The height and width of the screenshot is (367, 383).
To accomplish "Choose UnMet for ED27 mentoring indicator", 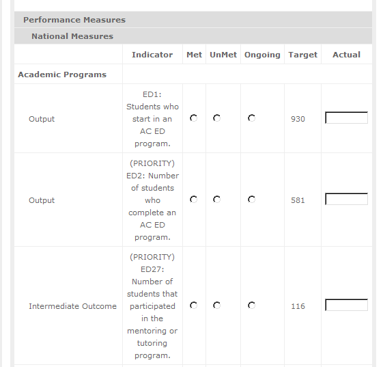I will pos(217,305).
